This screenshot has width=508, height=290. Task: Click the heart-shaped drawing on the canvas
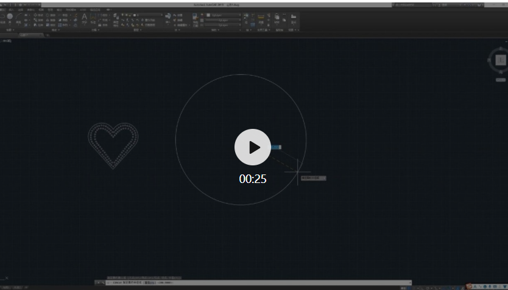coord(113,145)
